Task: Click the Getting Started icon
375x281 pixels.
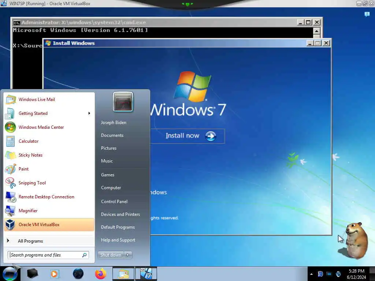Action: click(10, 113)
